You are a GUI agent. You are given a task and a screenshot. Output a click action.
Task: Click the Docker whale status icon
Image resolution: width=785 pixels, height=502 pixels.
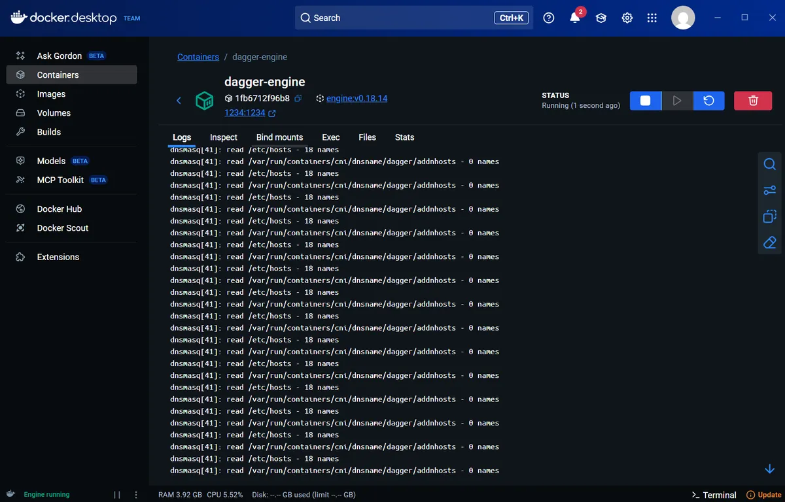coord(11,494)
